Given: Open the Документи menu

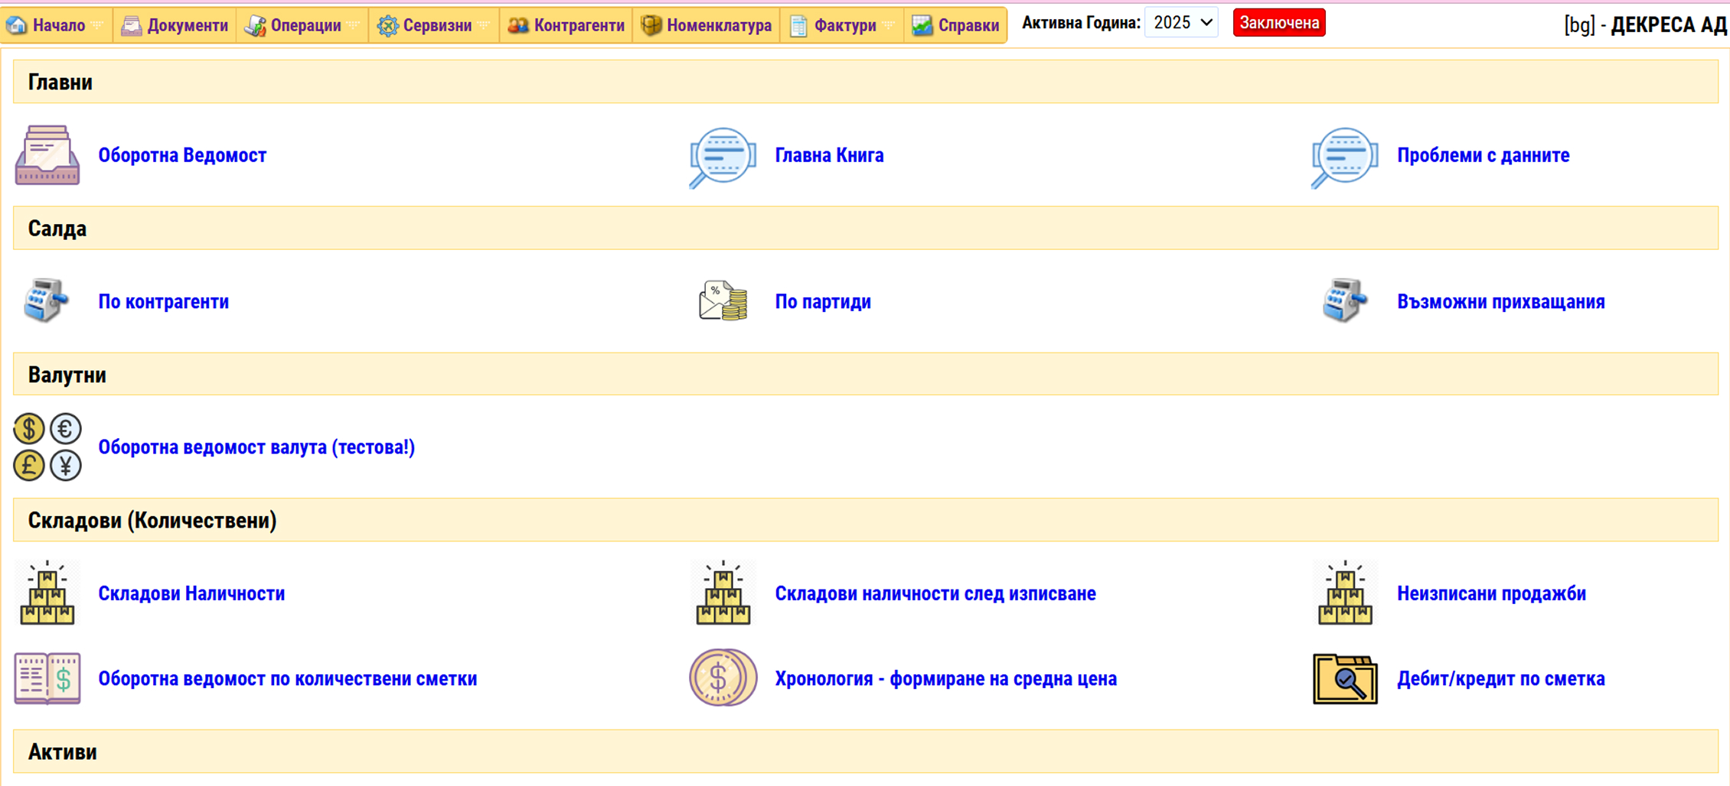Looking at the screenshot, I should point(175,25).
